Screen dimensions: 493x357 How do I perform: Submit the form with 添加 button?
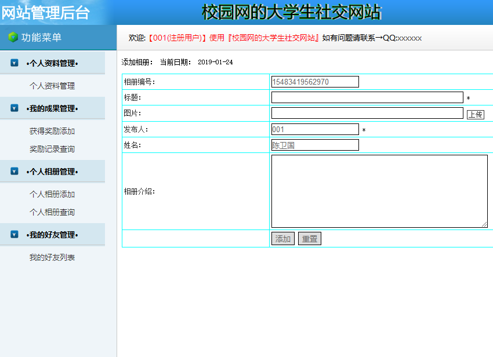pyautogui.click(x=283, y=239)
